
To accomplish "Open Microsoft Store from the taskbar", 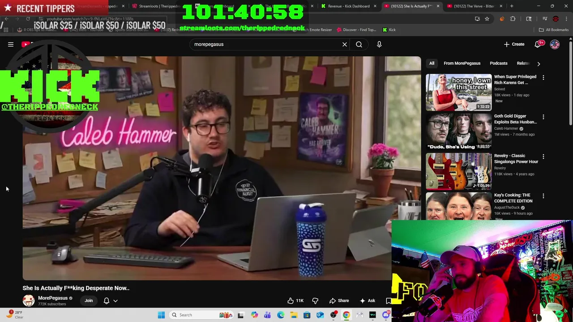I will [307, 315].
